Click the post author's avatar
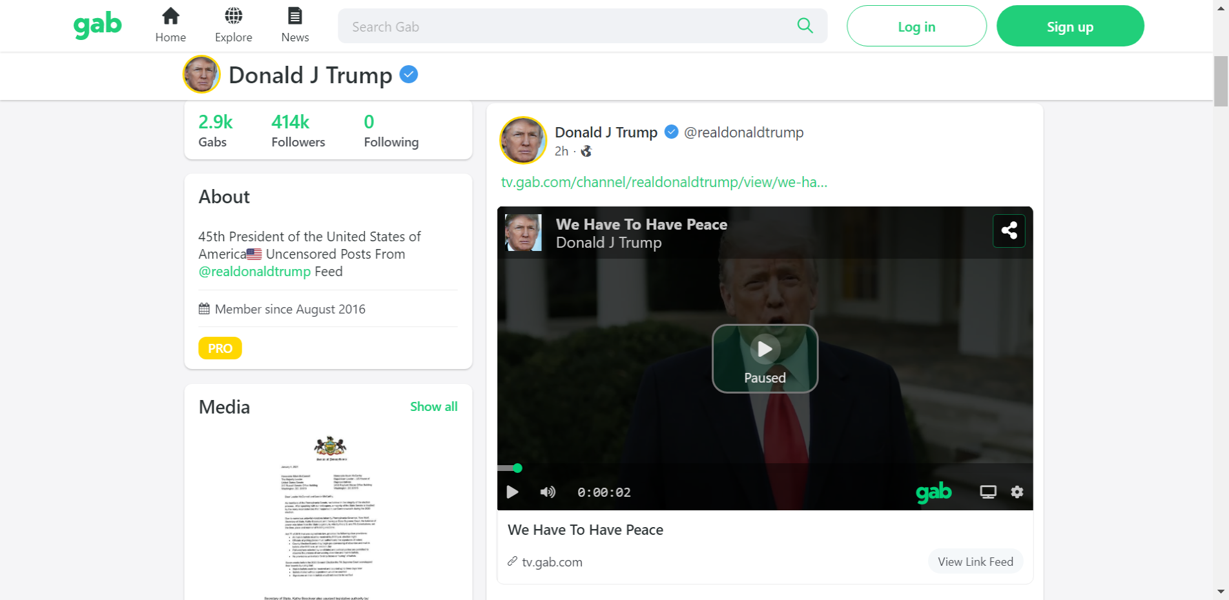The height and width of the screenshot is (600, 1229). click(x=523, y=141)
